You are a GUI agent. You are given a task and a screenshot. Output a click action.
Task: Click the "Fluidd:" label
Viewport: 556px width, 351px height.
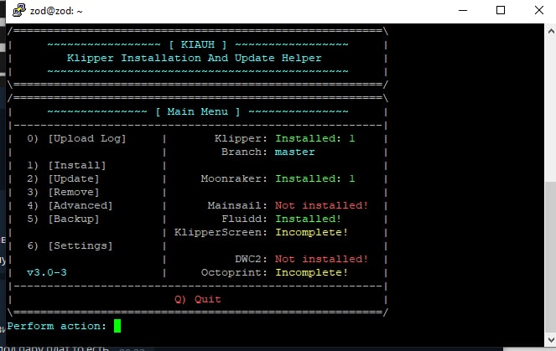[244, 219]
